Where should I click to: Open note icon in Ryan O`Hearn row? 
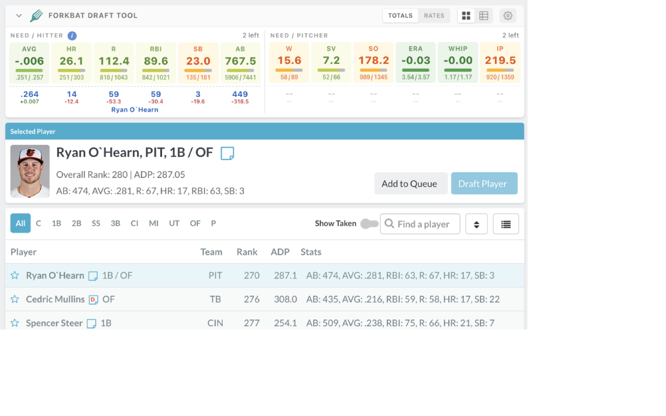point(93,276)
